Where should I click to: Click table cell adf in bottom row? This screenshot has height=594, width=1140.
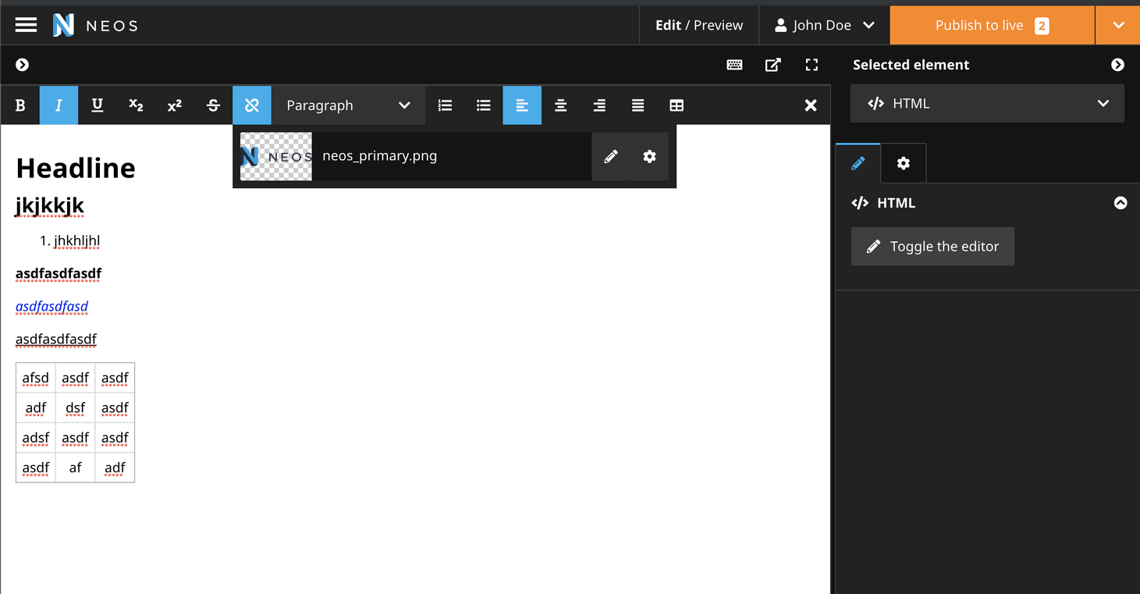point(115,468)
